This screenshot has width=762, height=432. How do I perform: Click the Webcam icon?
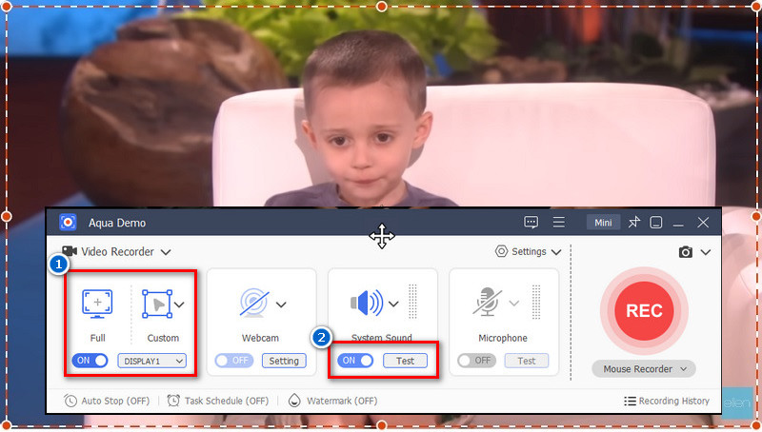click(252, 304)
